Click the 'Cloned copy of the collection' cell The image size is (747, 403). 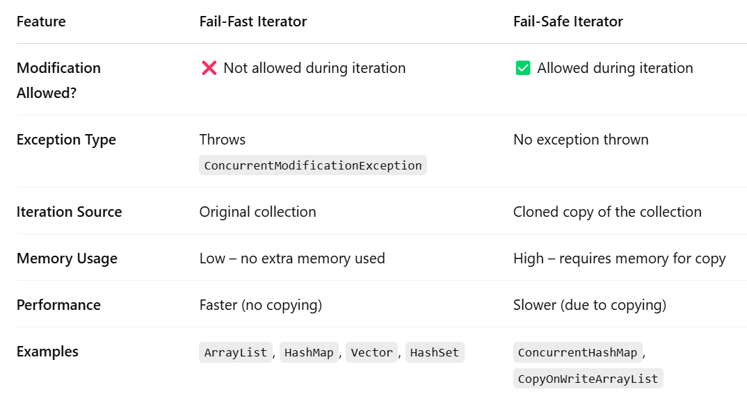click(x=607, y=212)
